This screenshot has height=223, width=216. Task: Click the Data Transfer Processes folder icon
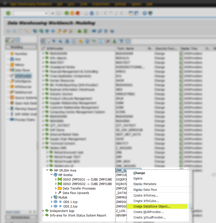point(59,189)
